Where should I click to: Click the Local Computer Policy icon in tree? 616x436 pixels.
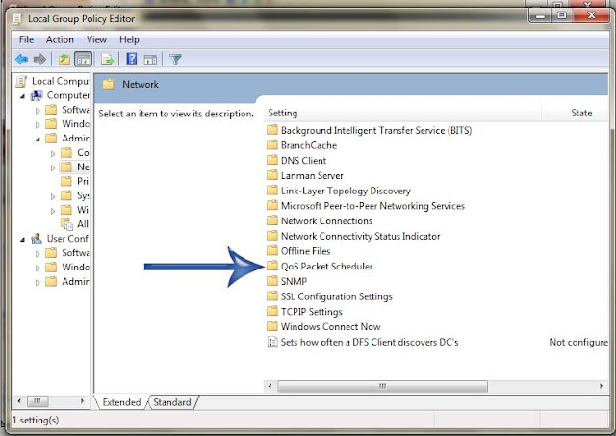tap(21, 81)
